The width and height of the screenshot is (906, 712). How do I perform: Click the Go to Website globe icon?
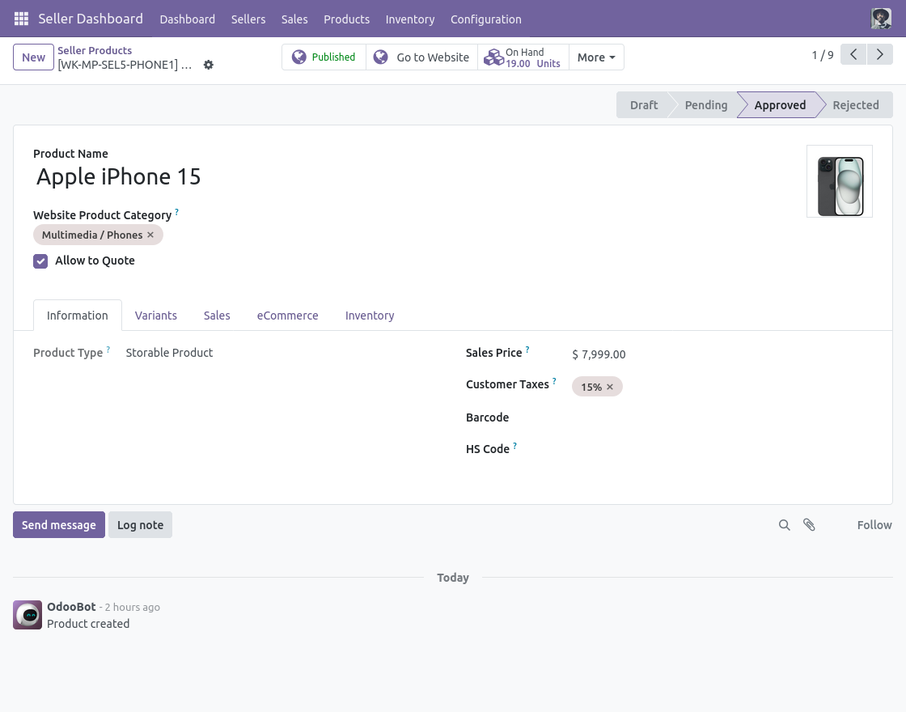(x=381, y=57)
